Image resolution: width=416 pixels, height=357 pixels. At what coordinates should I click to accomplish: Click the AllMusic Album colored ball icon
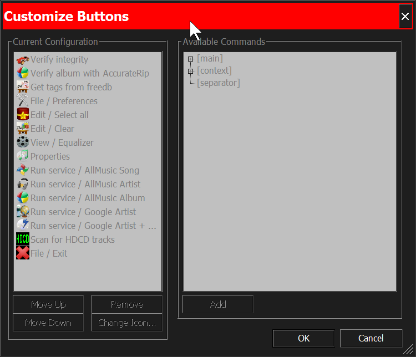click(x=23, y=198)
